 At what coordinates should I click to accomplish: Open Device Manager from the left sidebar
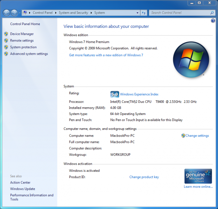tap(22, 34)
